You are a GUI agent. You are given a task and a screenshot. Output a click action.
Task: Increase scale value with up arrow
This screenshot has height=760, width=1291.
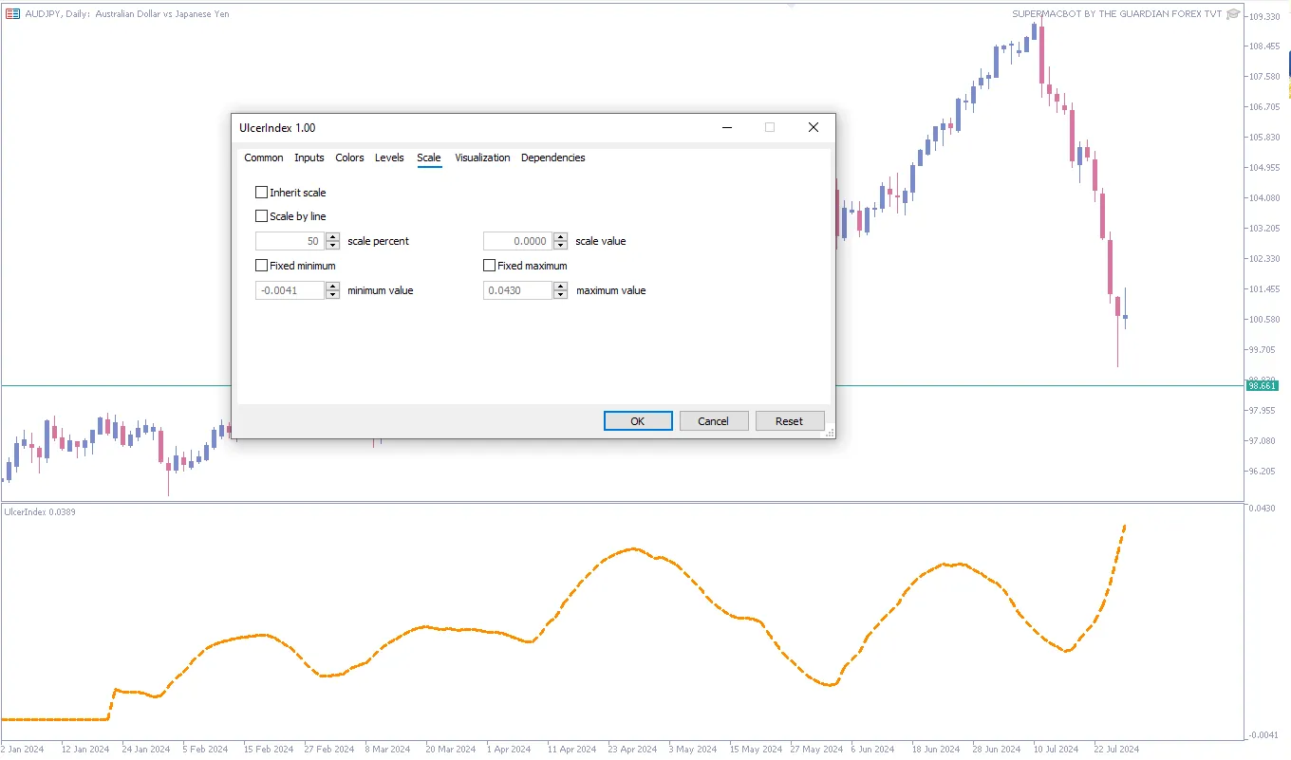point(560,237)
